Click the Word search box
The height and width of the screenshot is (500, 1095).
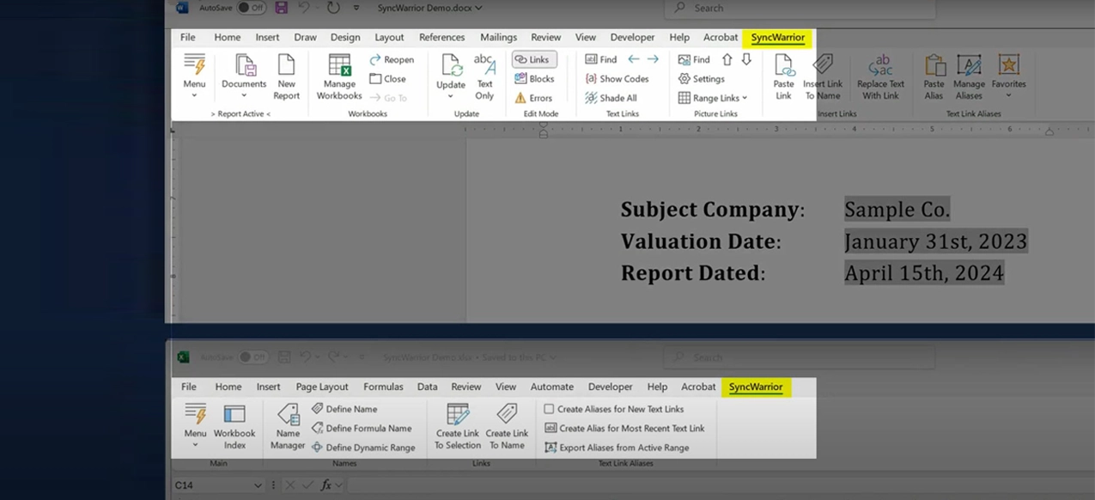pyautogui.click(x=799, y=8)
